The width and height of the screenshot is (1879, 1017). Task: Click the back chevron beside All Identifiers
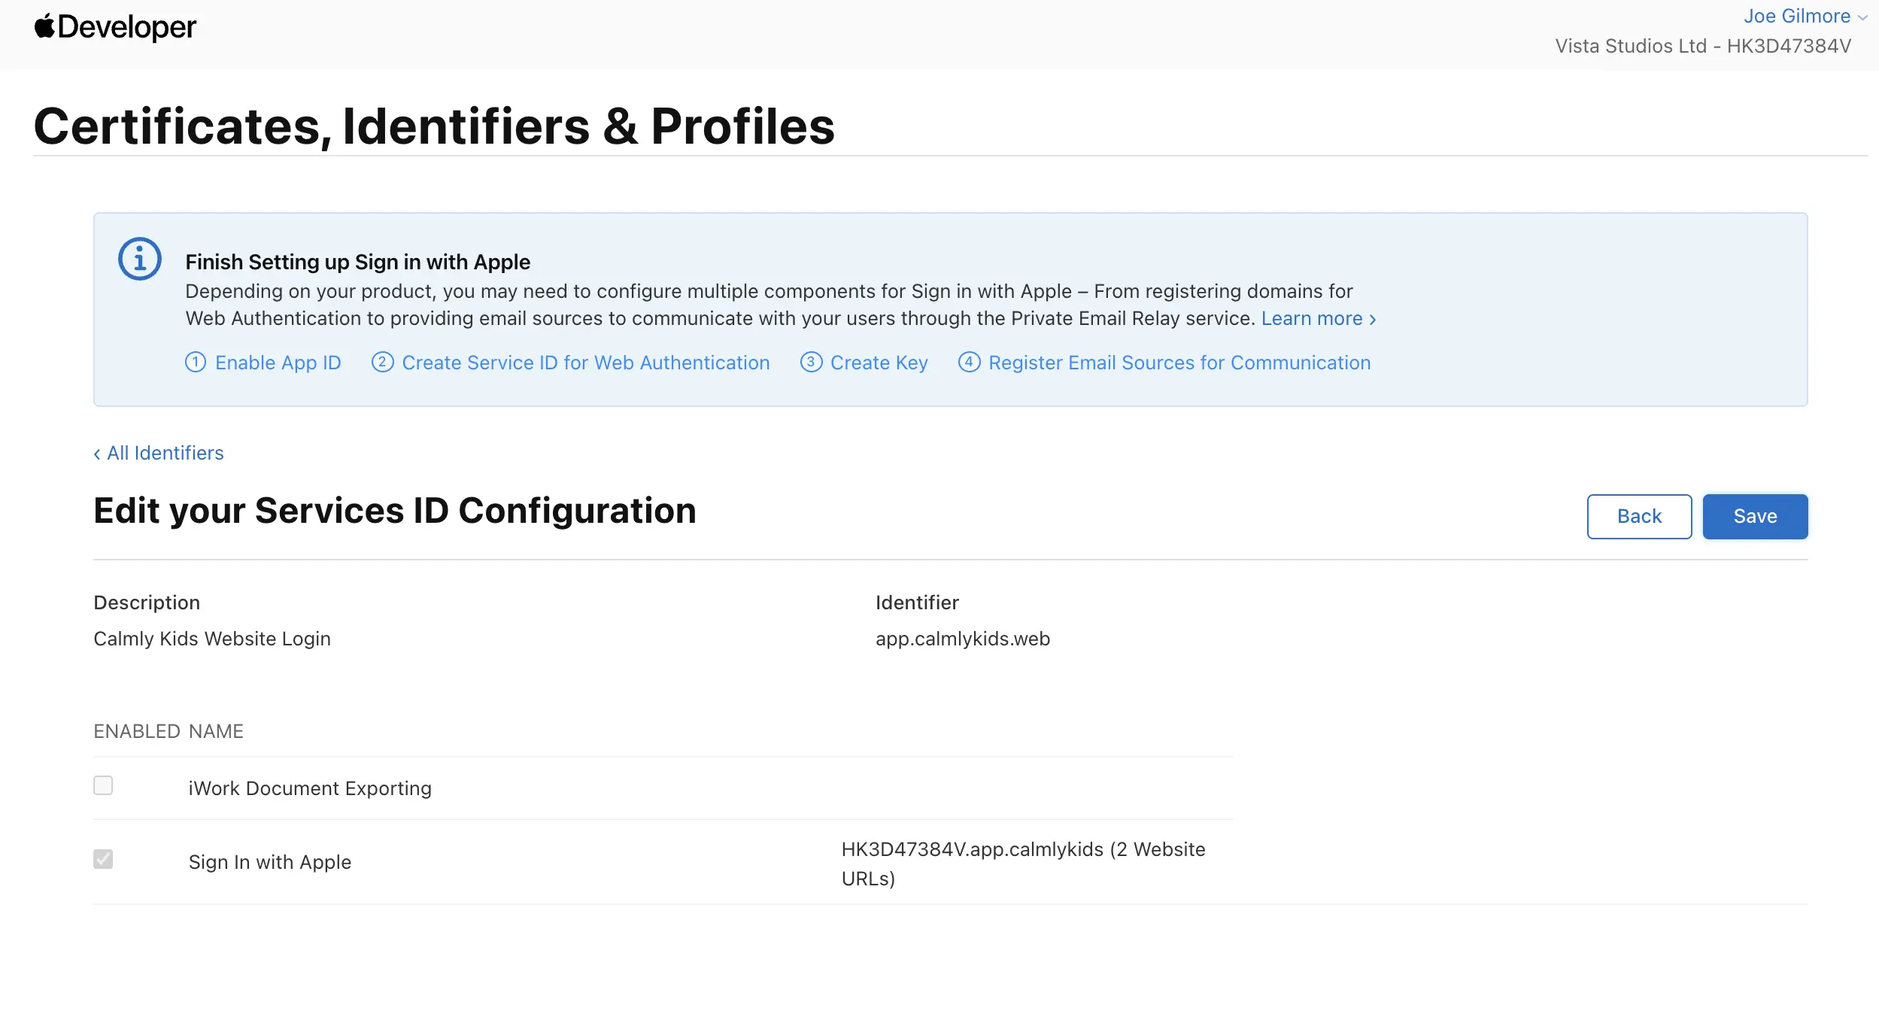97,454
